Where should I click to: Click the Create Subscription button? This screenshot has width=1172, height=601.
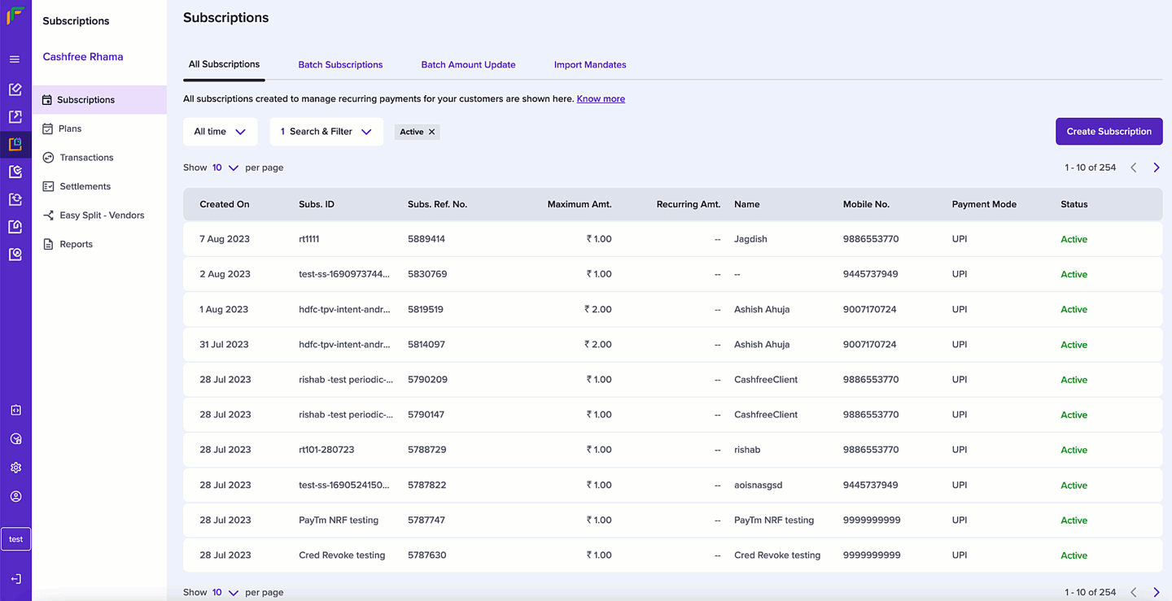point(1109,132)
